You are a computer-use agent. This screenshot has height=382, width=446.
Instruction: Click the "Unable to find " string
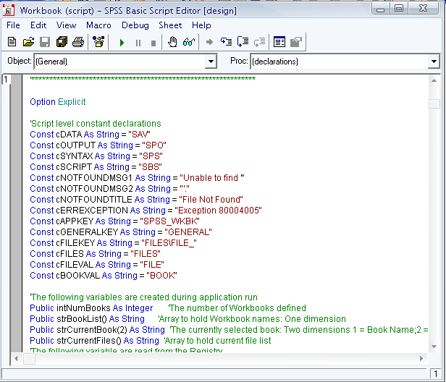click(x=212, y=178)
